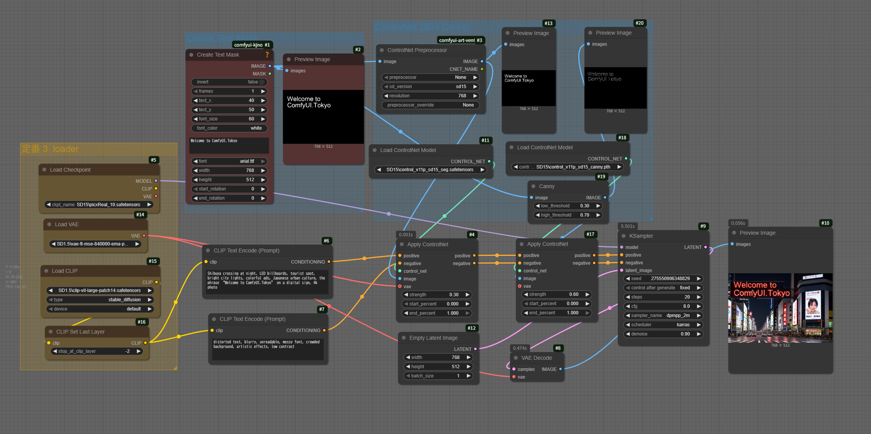Toggle the invert switch in Create Text Mask
Image resolution: width=871 pixels, height=434 pixels.
tap(262, 82)
